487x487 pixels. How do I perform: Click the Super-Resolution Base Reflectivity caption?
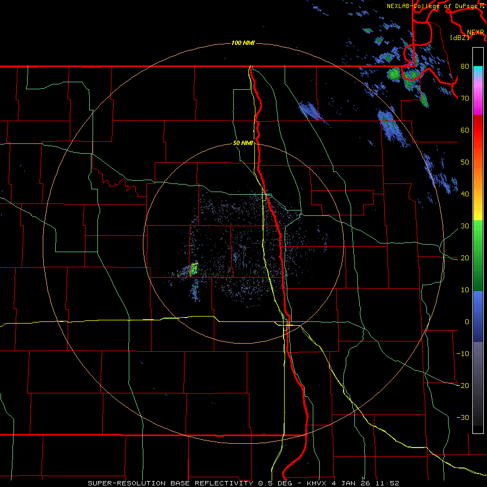[x=243, y=483]
